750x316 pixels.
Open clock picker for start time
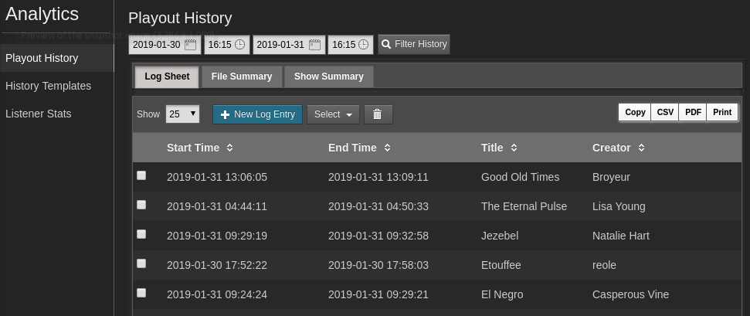point(239,45)
